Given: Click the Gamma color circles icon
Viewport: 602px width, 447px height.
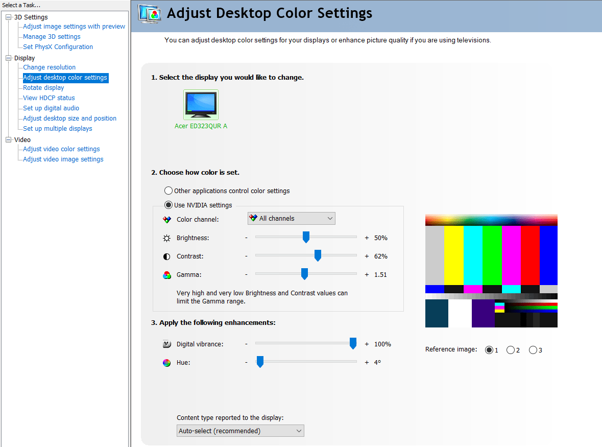Looking at the screenshot, I should click(166, 275).
